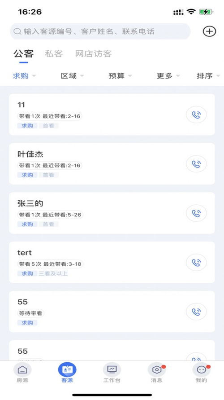Call customer 叶佳杰 via phone icon

point(196,164)
